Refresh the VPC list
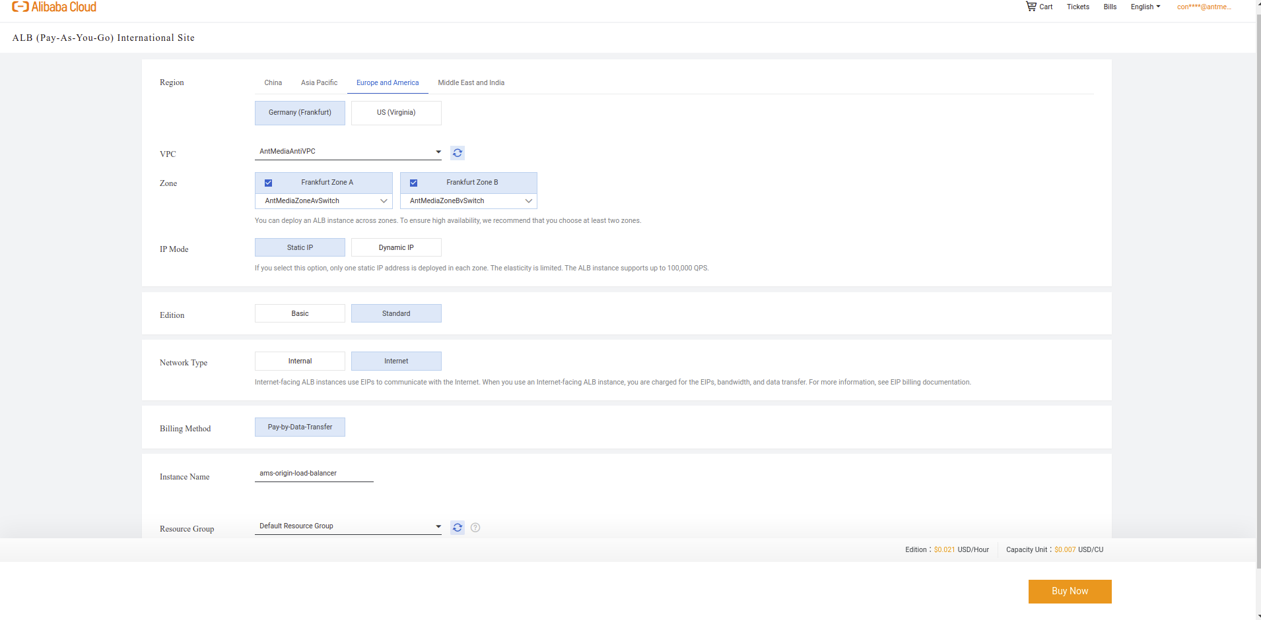The image size is (1261, 620). pos(458,153)
